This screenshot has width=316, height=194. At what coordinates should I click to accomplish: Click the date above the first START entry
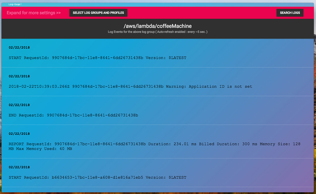coord(19,48)
